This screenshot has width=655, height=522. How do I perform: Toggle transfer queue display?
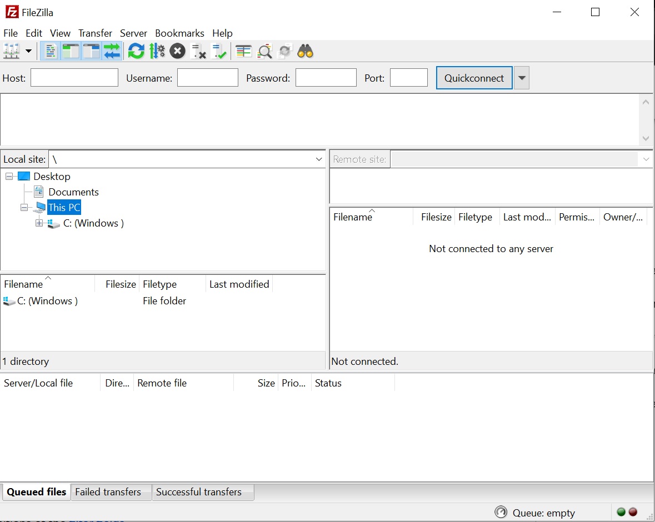(x=112, y=51)
